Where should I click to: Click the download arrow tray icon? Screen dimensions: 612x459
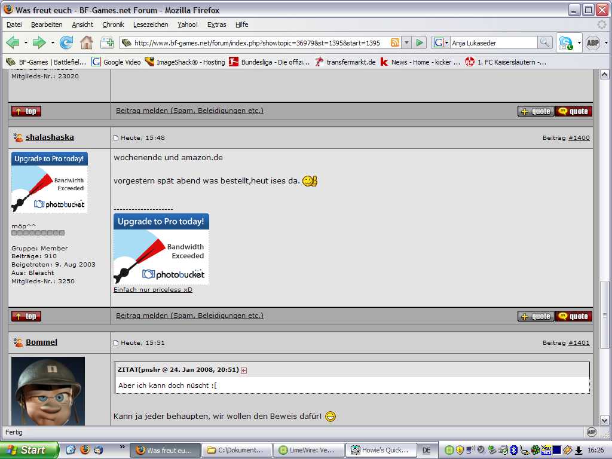tap(579, 451)
